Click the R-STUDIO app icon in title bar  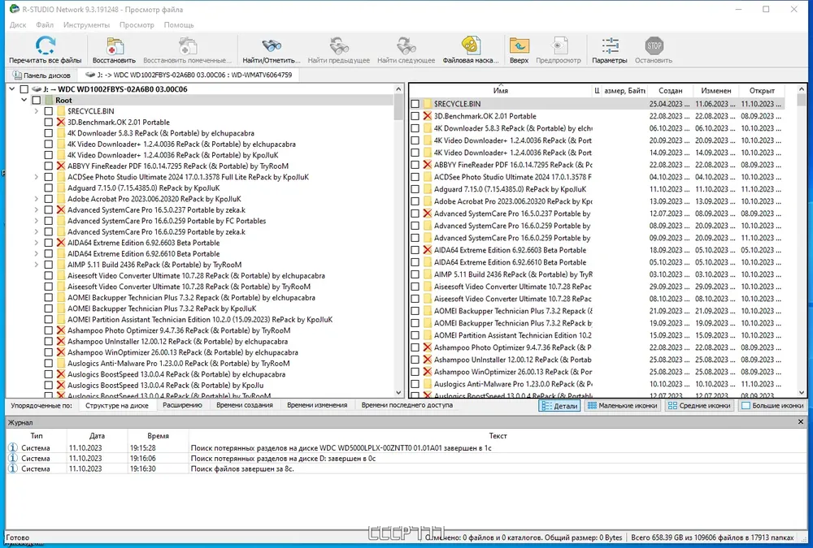click(14, 9)
